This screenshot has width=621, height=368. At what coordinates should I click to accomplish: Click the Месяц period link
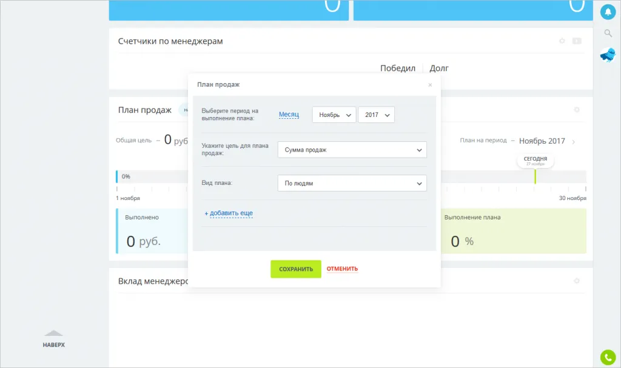[289, 115]
